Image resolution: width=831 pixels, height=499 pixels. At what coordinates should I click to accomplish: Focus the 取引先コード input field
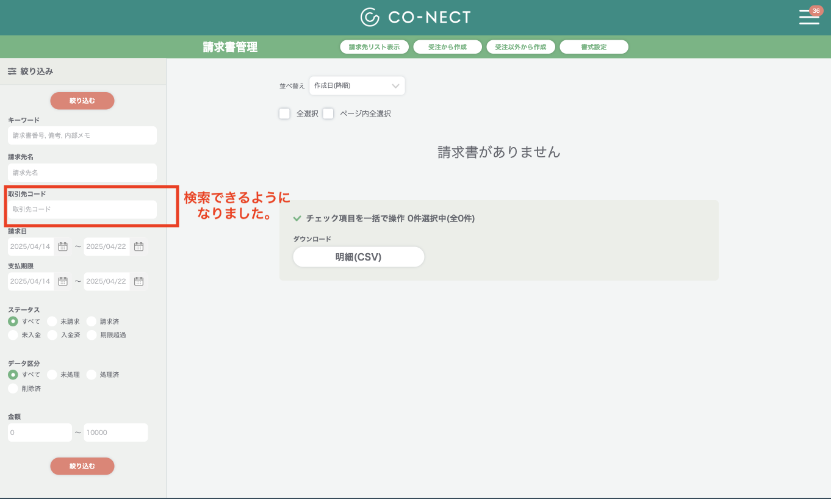(x=82, y=209)
